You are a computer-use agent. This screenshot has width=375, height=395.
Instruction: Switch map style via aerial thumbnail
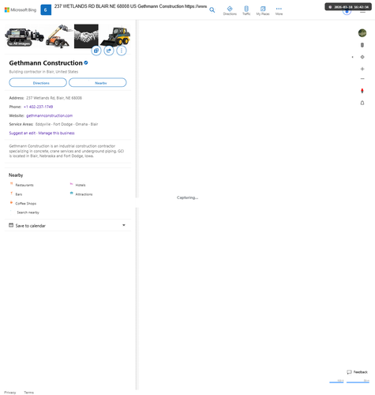click(x=362, y=33)
